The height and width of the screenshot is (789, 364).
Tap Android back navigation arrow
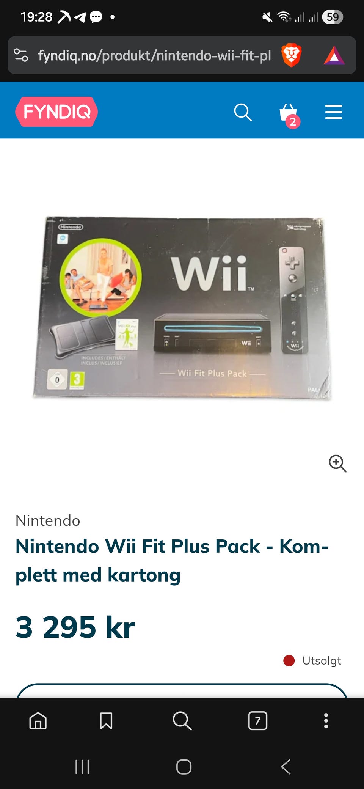click(x=286, y=767)
